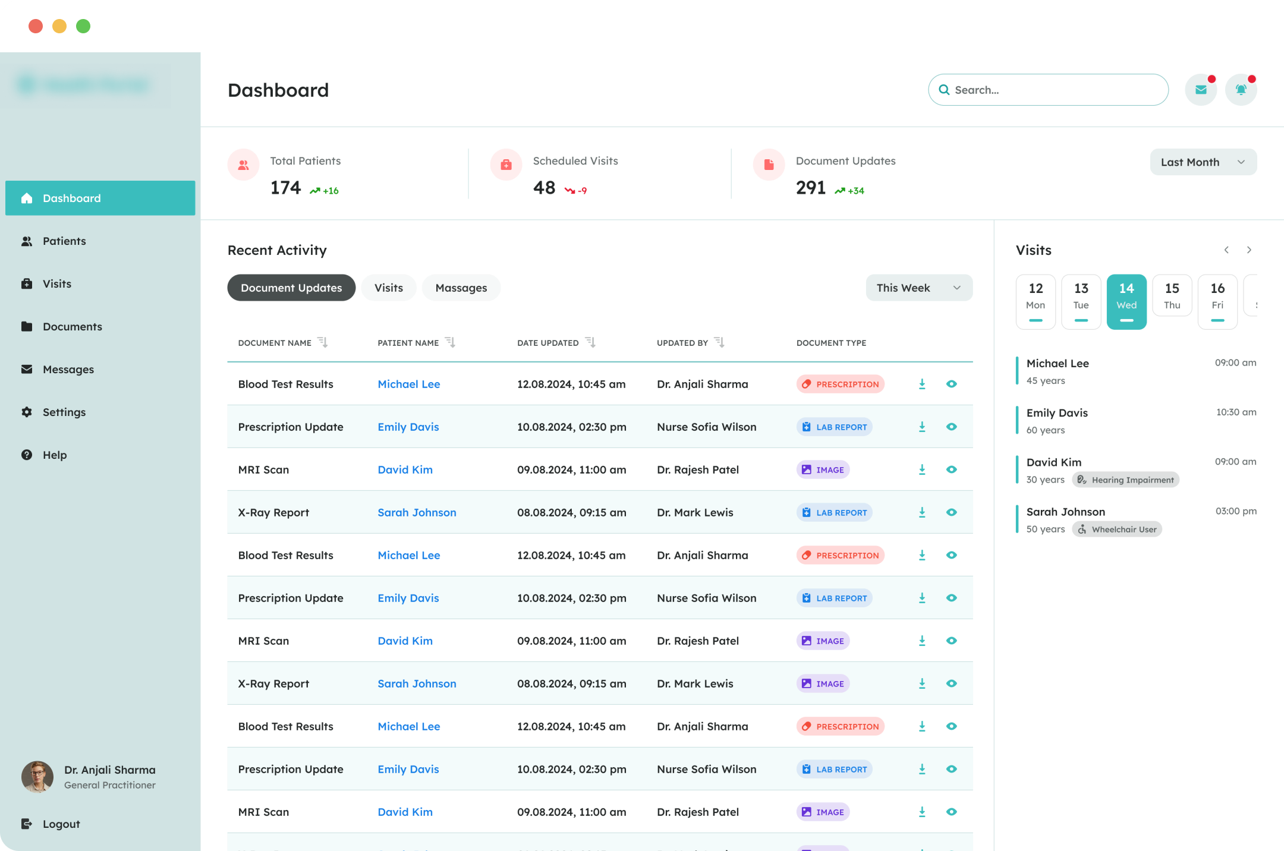This screenshot has width=1284, height=851.
Task: Open David Kim link in third table row
Action: 405,469
